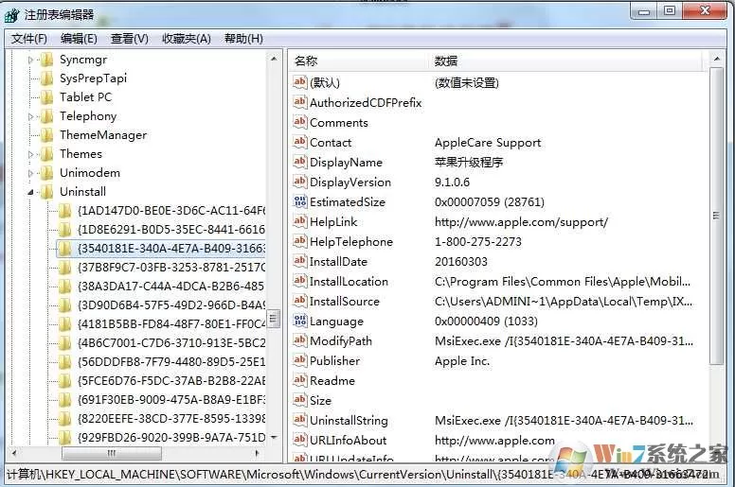Select the DisplayName string value icon
Image resolution: width=735 pixels, height=487 pixels.
299,162
